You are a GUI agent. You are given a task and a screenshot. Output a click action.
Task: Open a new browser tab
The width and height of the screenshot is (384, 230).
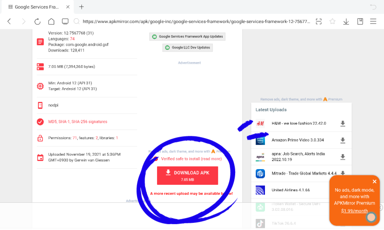coord(81,7)
